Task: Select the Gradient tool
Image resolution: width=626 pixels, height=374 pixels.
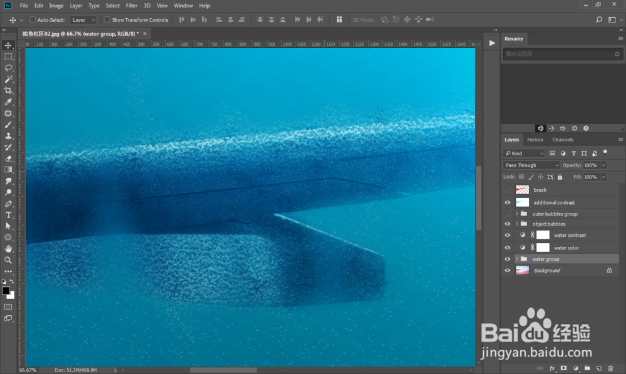Action: [8, 170]
